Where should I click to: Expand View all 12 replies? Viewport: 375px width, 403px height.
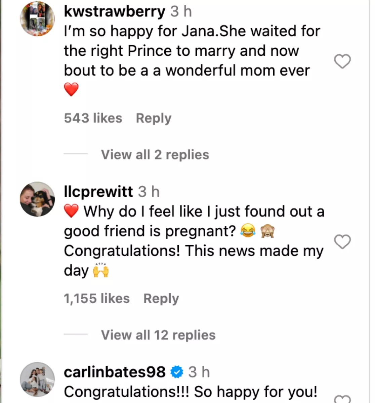pos(158,335)
